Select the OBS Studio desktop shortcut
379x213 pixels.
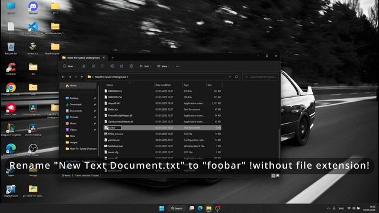33,150
